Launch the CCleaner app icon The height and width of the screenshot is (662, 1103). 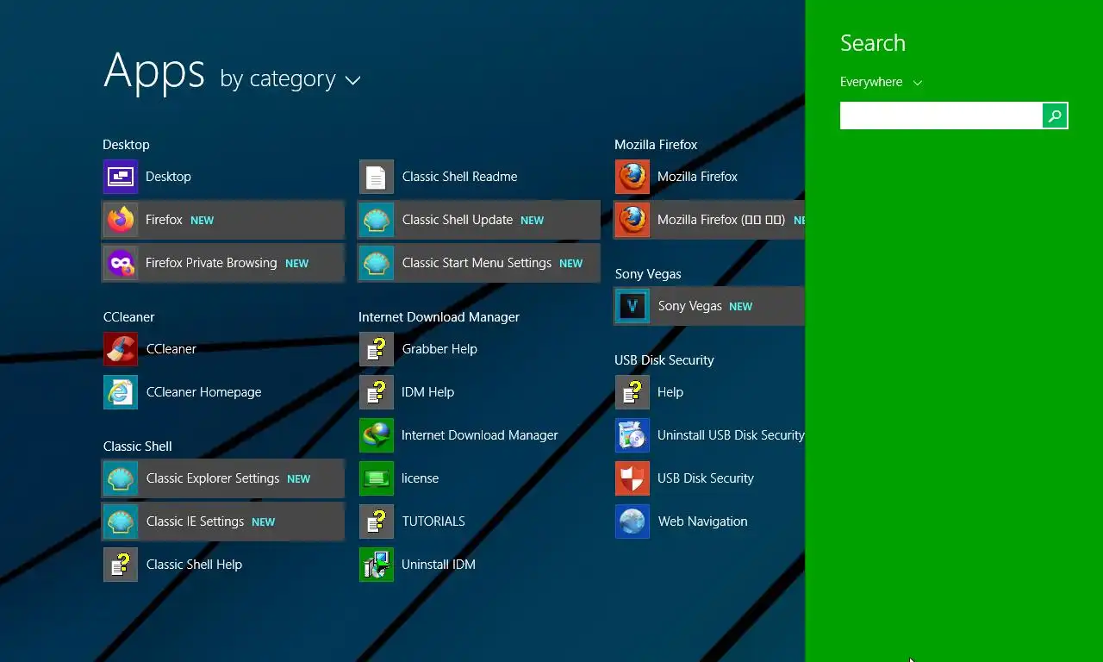[x=121, y=349]
